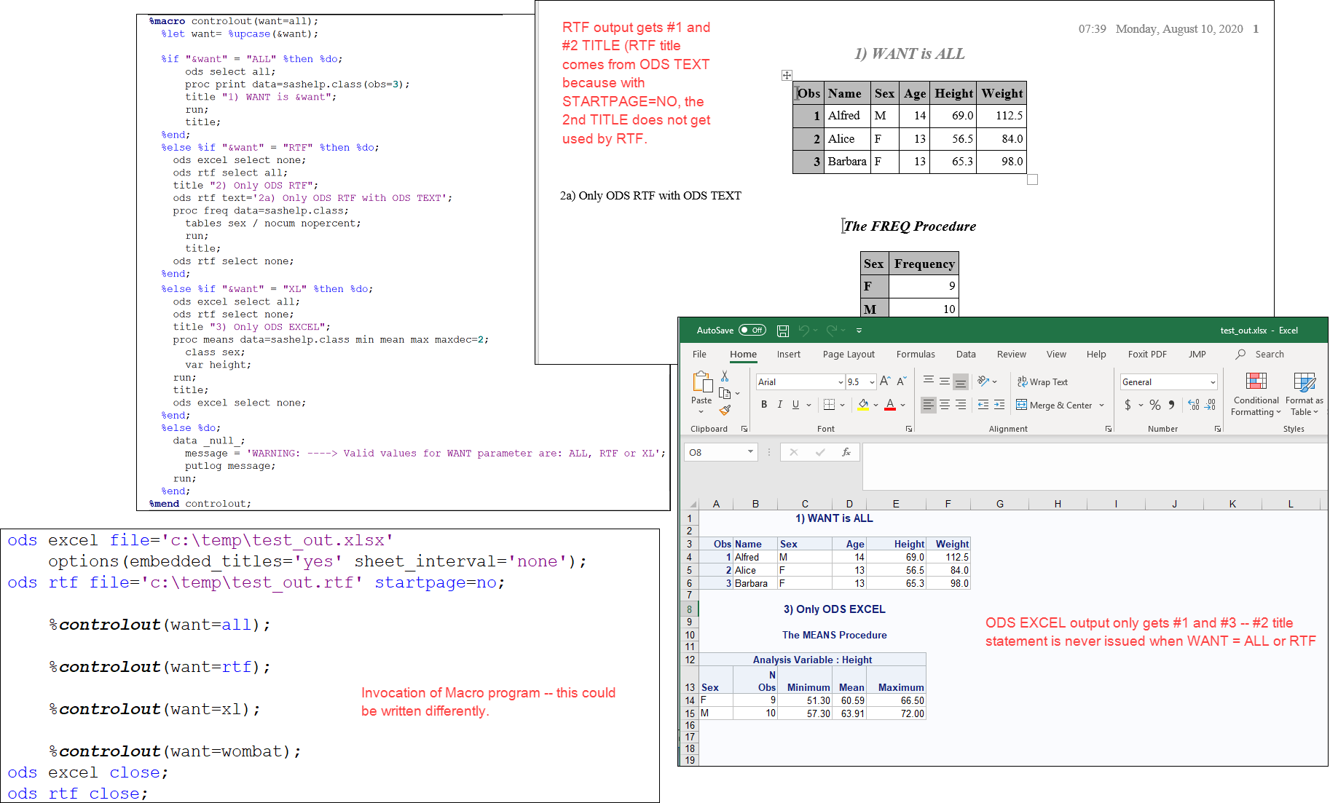Open the Page Layout ribbon tab

tap(849, 355)
